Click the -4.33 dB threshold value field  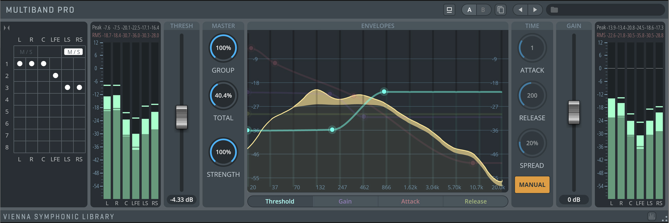[182, 200]
